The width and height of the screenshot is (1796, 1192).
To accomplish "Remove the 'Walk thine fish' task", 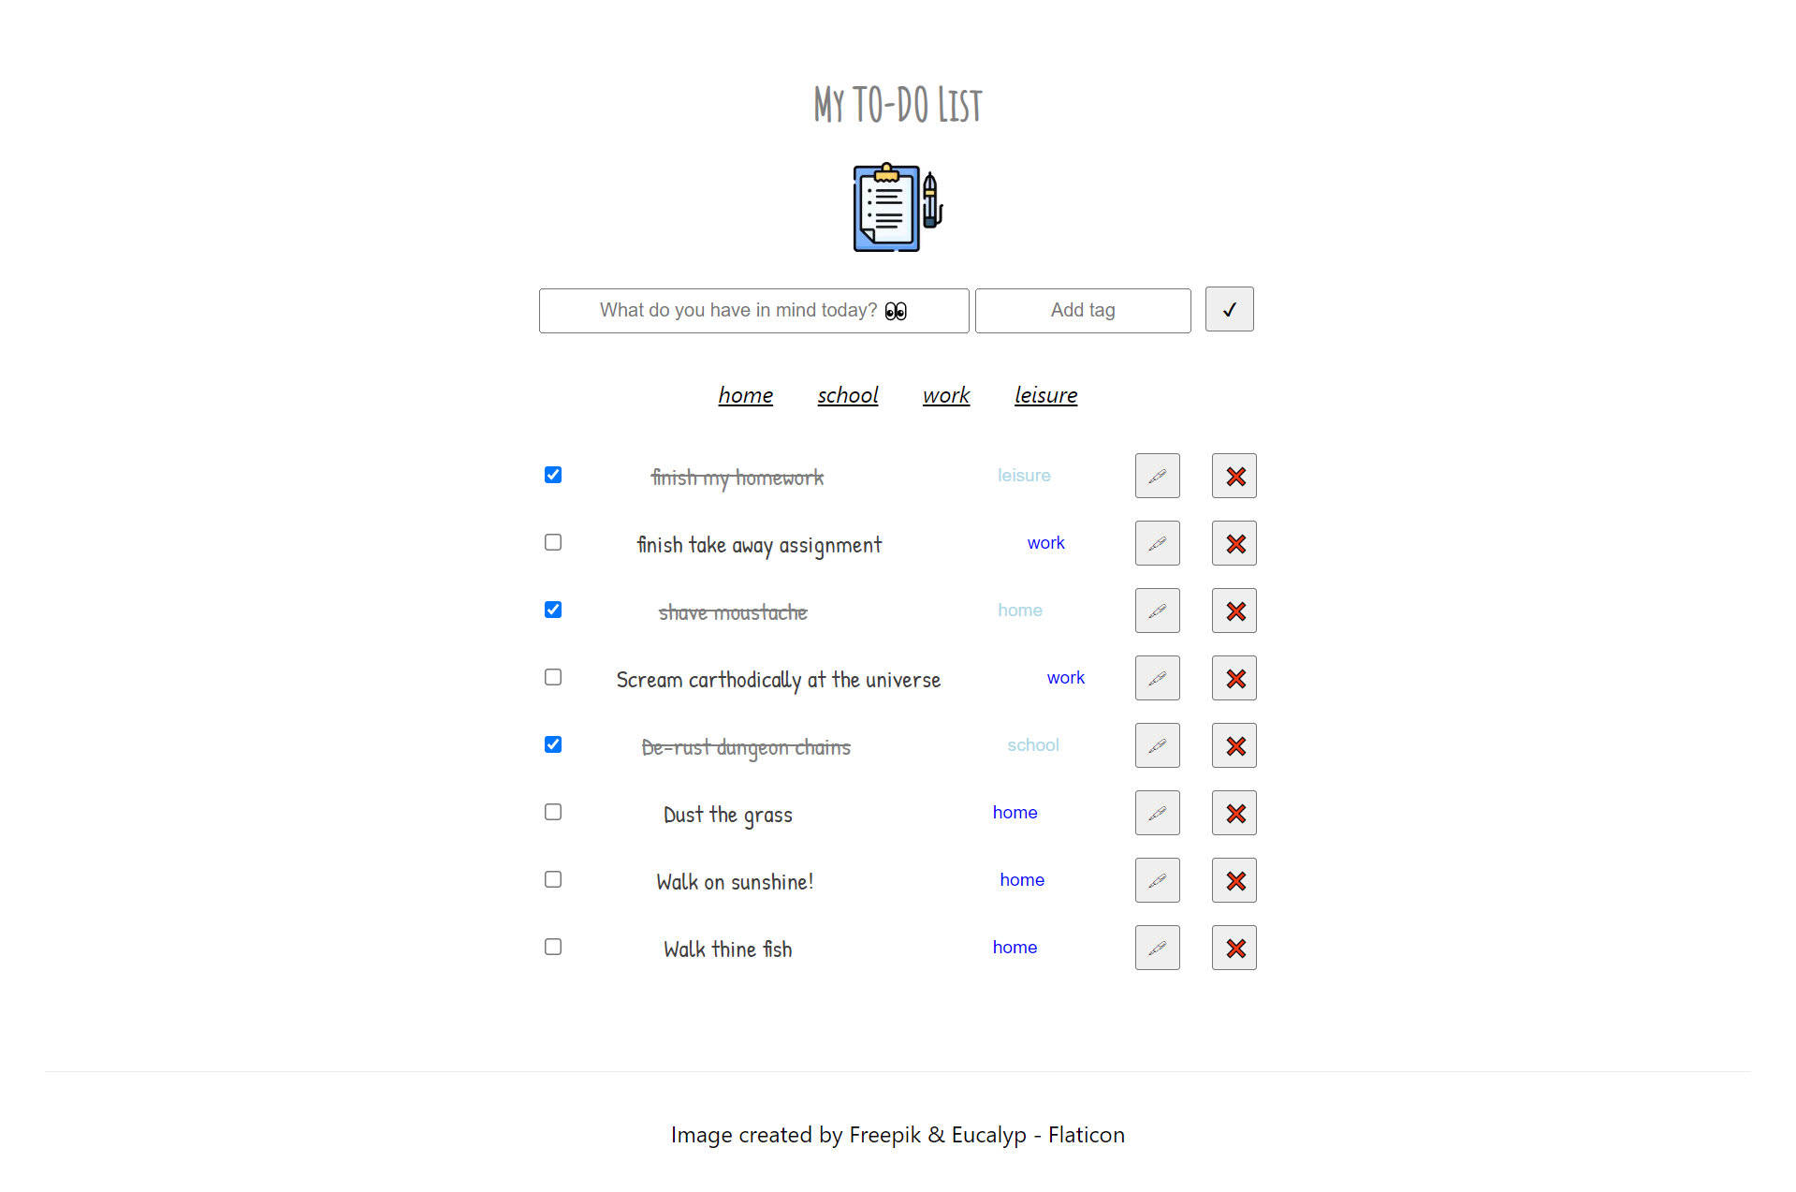I will pyautogui.click(x=1234, y=948).
